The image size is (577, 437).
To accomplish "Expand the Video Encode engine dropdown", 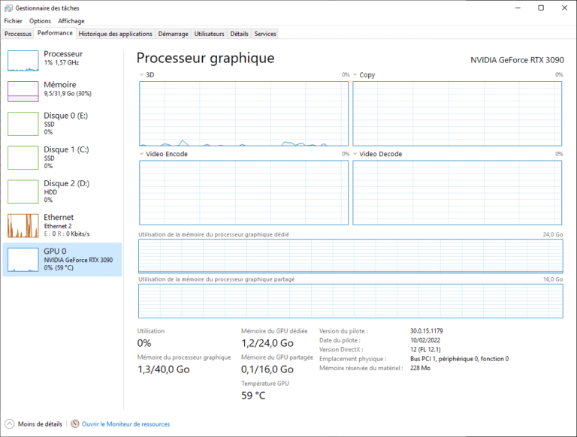I will [142, 154].
